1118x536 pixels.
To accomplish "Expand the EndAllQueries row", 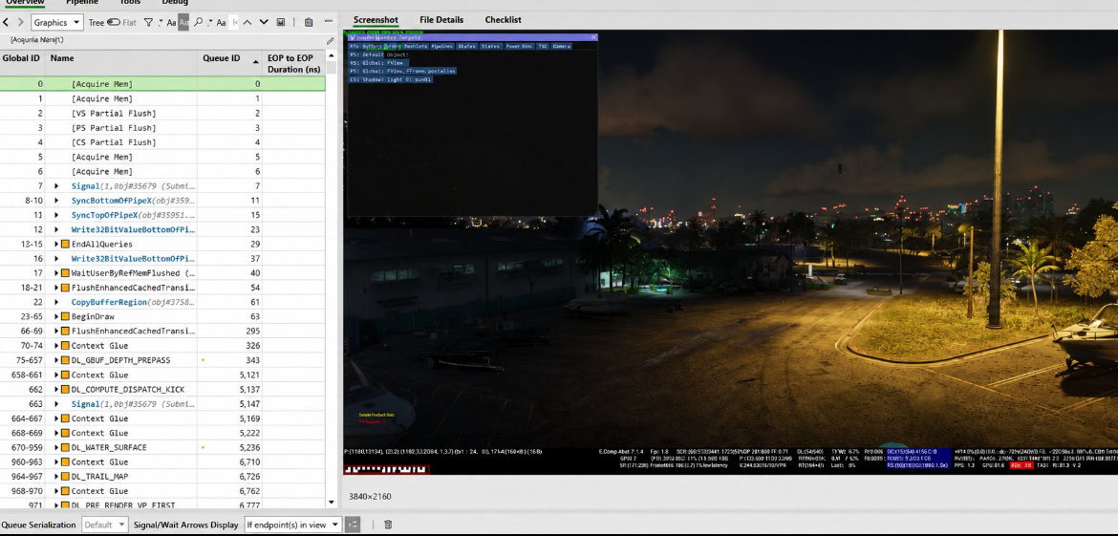I will click(56, 244).
